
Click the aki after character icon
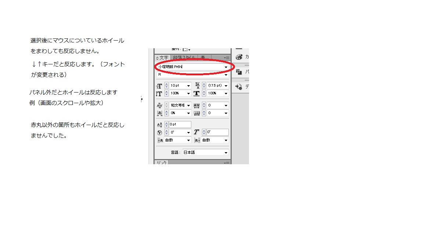click(197, 140)
